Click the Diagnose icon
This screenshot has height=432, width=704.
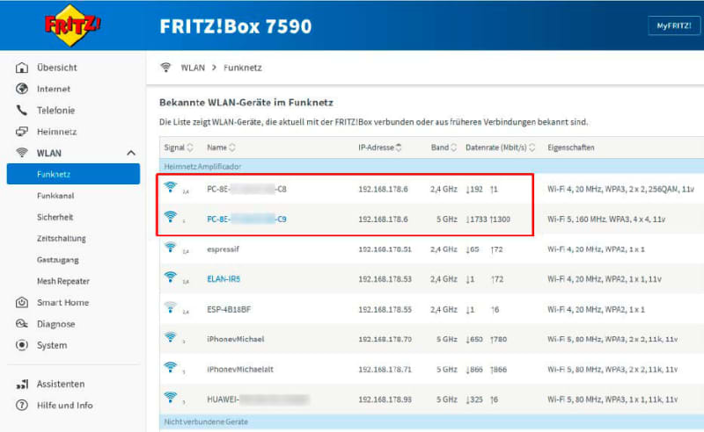[21, 323]
